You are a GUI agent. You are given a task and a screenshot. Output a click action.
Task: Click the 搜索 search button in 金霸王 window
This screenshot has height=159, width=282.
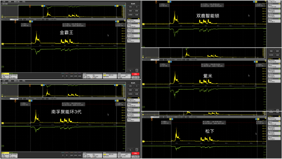137,11
